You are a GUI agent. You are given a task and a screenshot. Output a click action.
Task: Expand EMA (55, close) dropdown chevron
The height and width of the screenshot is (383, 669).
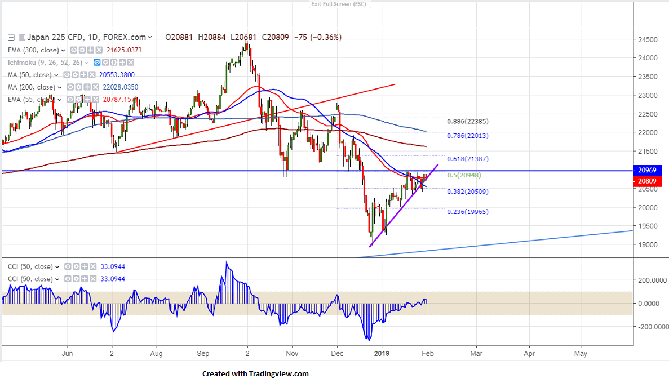coord(59,100)
